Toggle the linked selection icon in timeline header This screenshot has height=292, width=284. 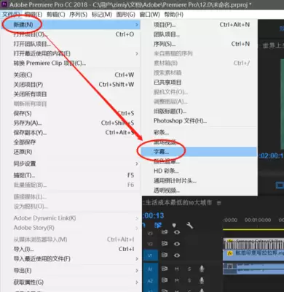pos(158,226)
